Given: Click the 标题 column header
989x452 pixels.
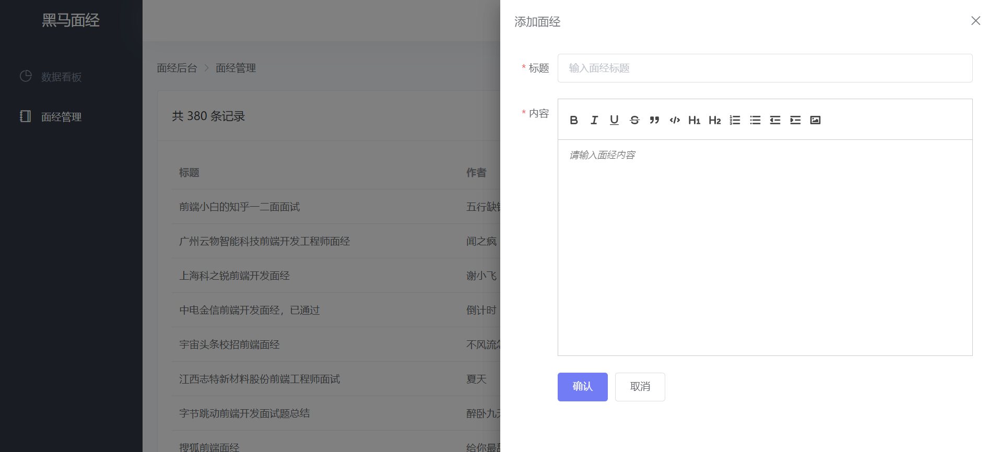Looking at the screenshot, I should tap(189, 172).
